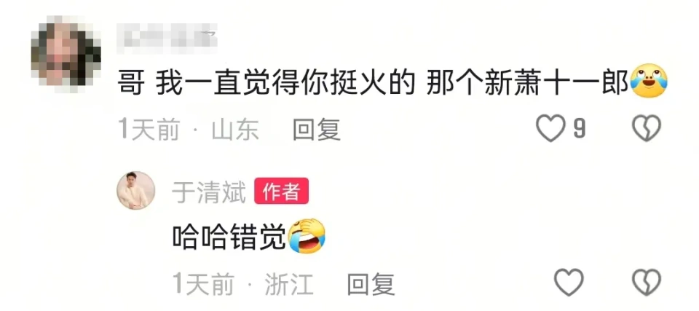The height and width of the screenshot is (311, 699).
Task: Open 于清斌's round profile avatar
Action: (x=136, y=191)
